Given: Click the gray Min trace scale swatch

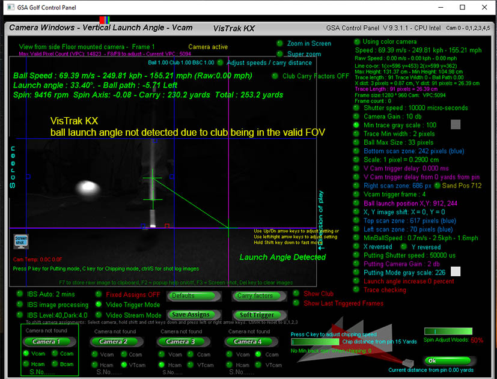Looking at the screenshot, I should pyautogui.click(x=456, y=124).
